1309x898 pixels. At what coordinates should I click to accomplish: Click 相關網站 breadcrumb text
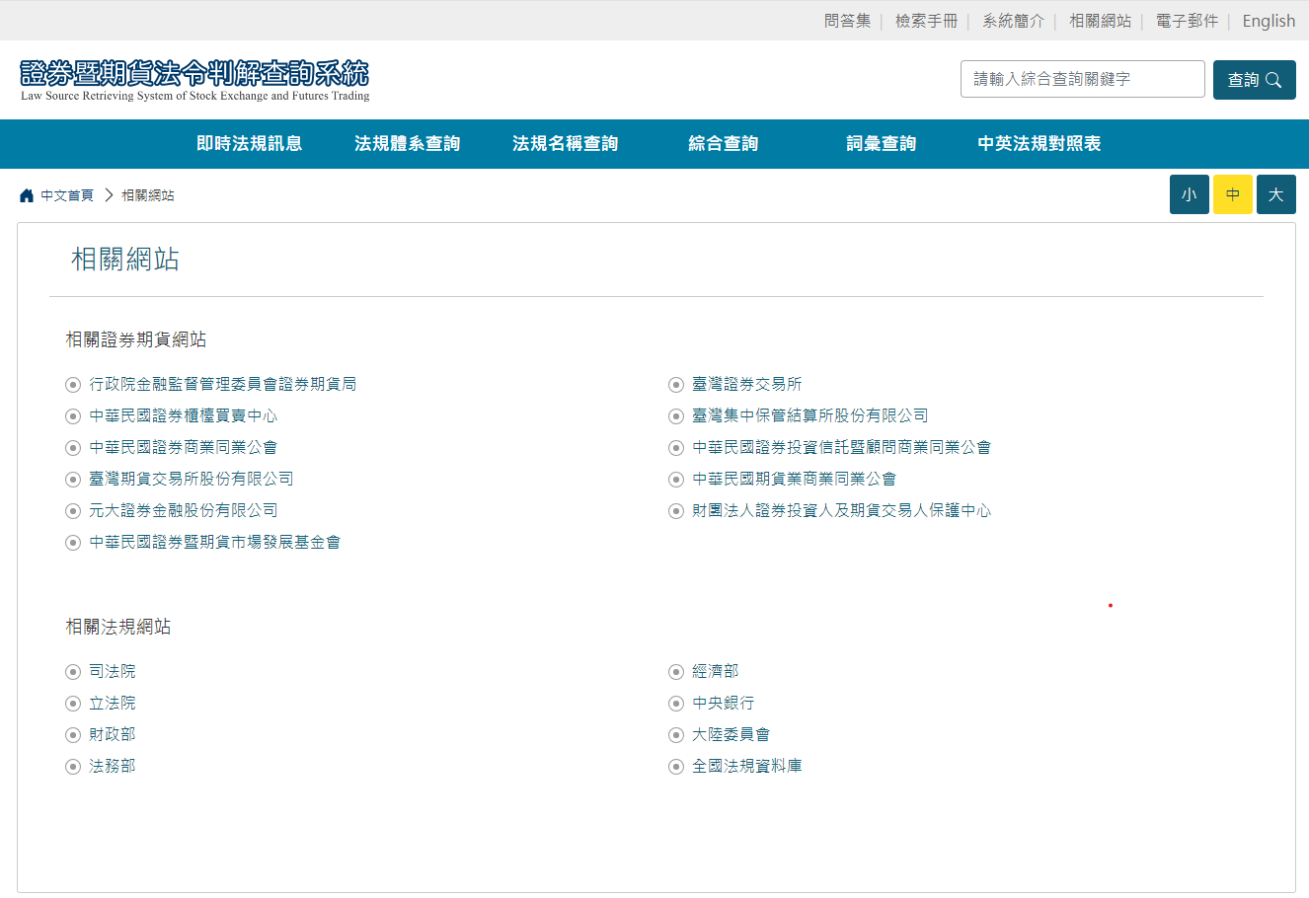tap(148, 195)
